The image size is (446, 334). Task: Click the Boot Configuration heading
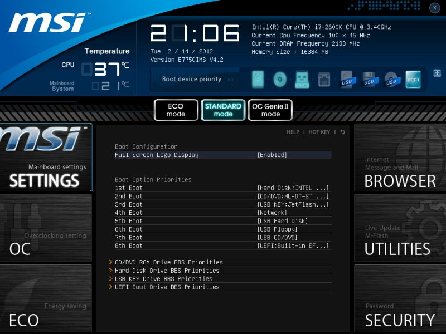point(146,146)
